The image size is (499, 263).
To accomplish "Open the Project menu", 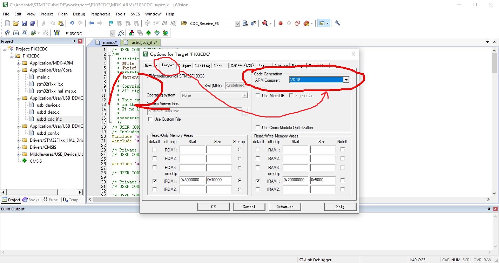I will click(47, 14).
